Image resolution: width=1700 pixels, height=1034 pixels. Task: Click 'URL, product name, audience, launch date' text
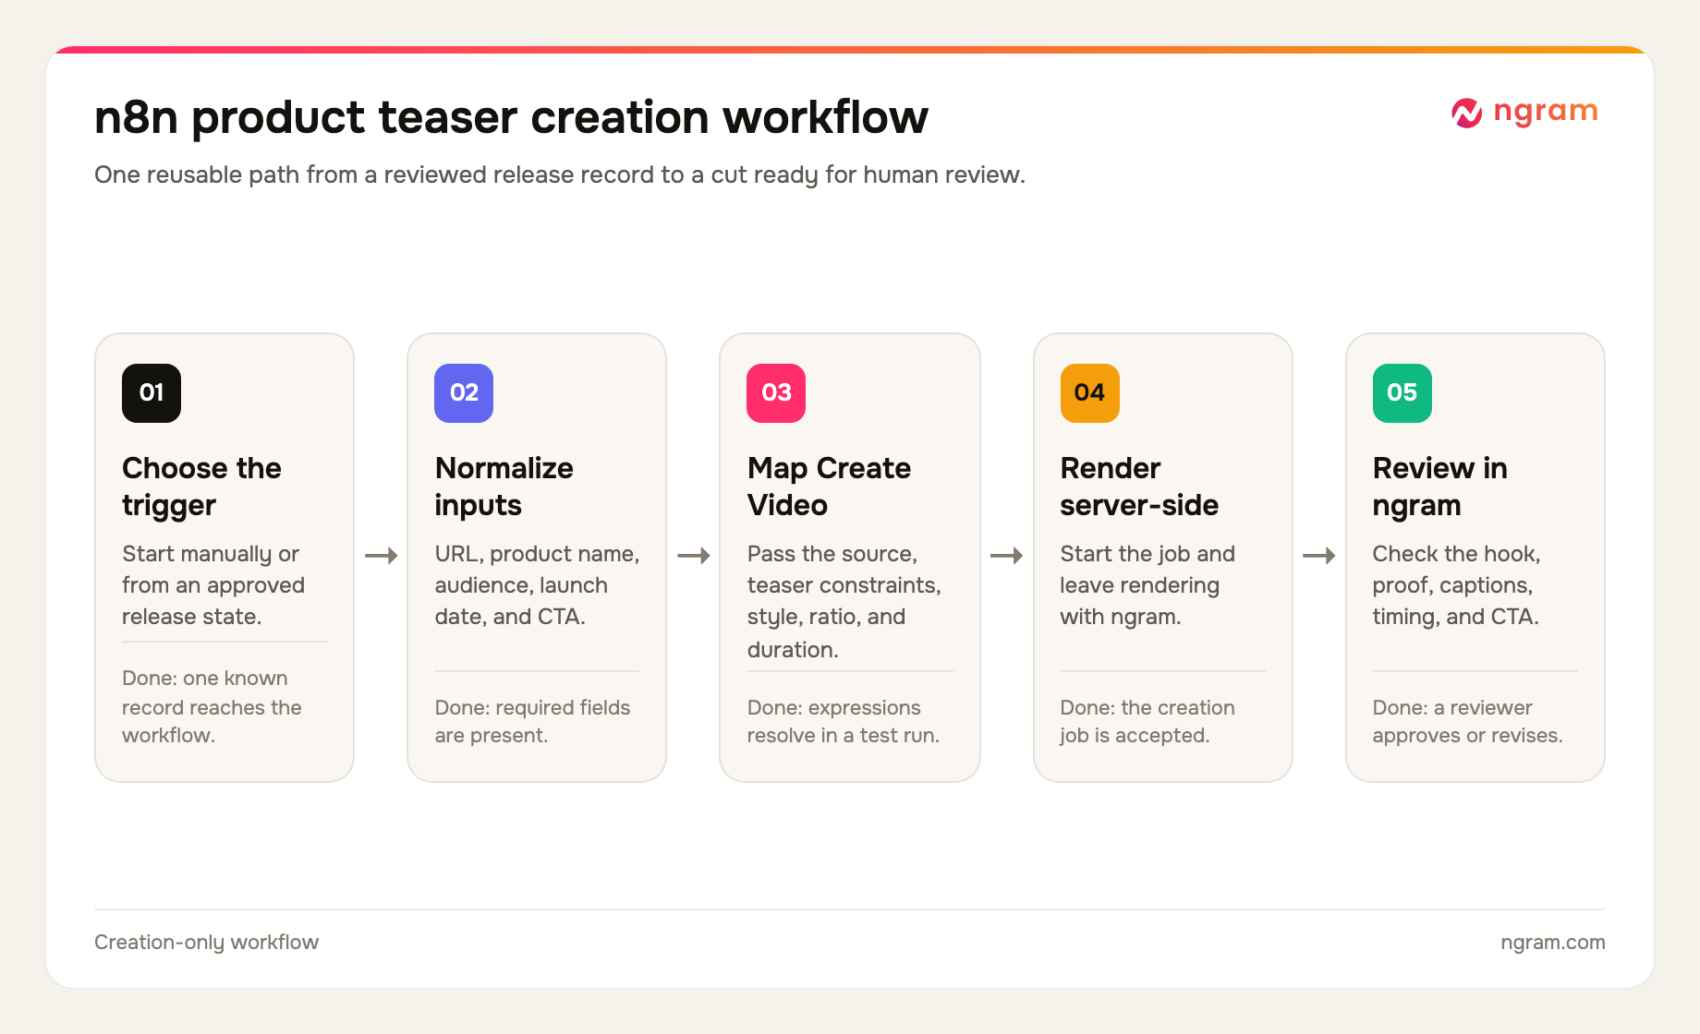(x=537, y=585)
